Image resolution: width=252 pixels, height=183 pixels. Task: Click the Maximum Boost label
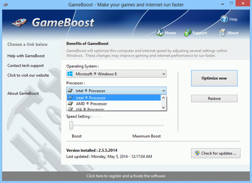(x=147, y=136)
